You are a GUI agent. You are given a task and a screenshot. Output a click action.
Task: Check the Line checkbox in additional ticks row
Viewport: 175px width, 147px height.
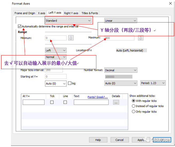coord(65,102)
